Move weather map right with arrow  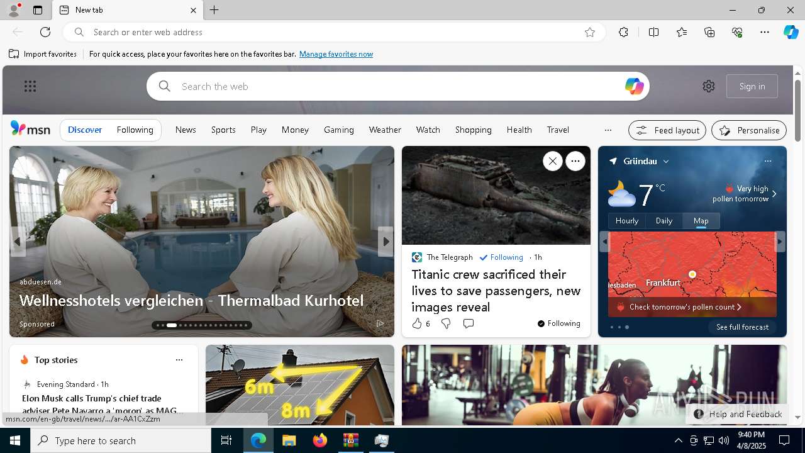[x=780, y=242]
